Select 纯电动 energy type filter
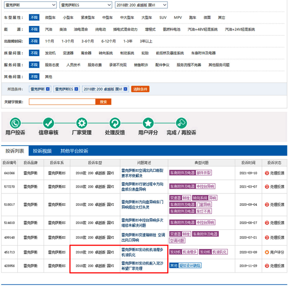 click(100, 30)
